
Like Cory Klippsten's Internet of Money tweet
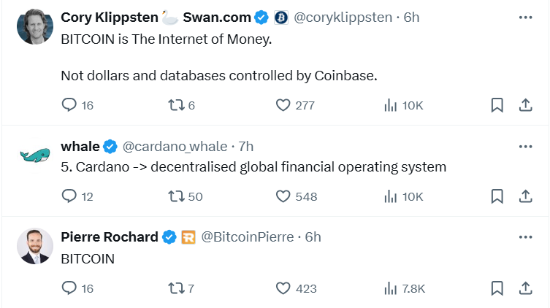(283, 105)
